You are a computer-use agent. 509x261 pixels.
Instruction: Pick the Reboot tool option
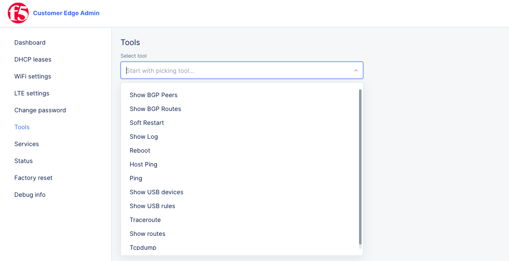(x=140, y=150)
